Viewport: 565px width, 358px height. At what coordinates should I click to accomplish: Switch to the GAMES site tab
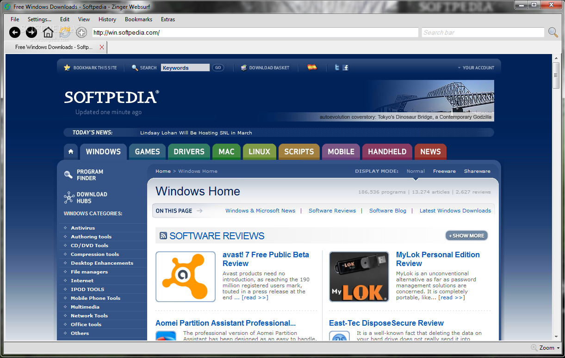coord(147,152)
